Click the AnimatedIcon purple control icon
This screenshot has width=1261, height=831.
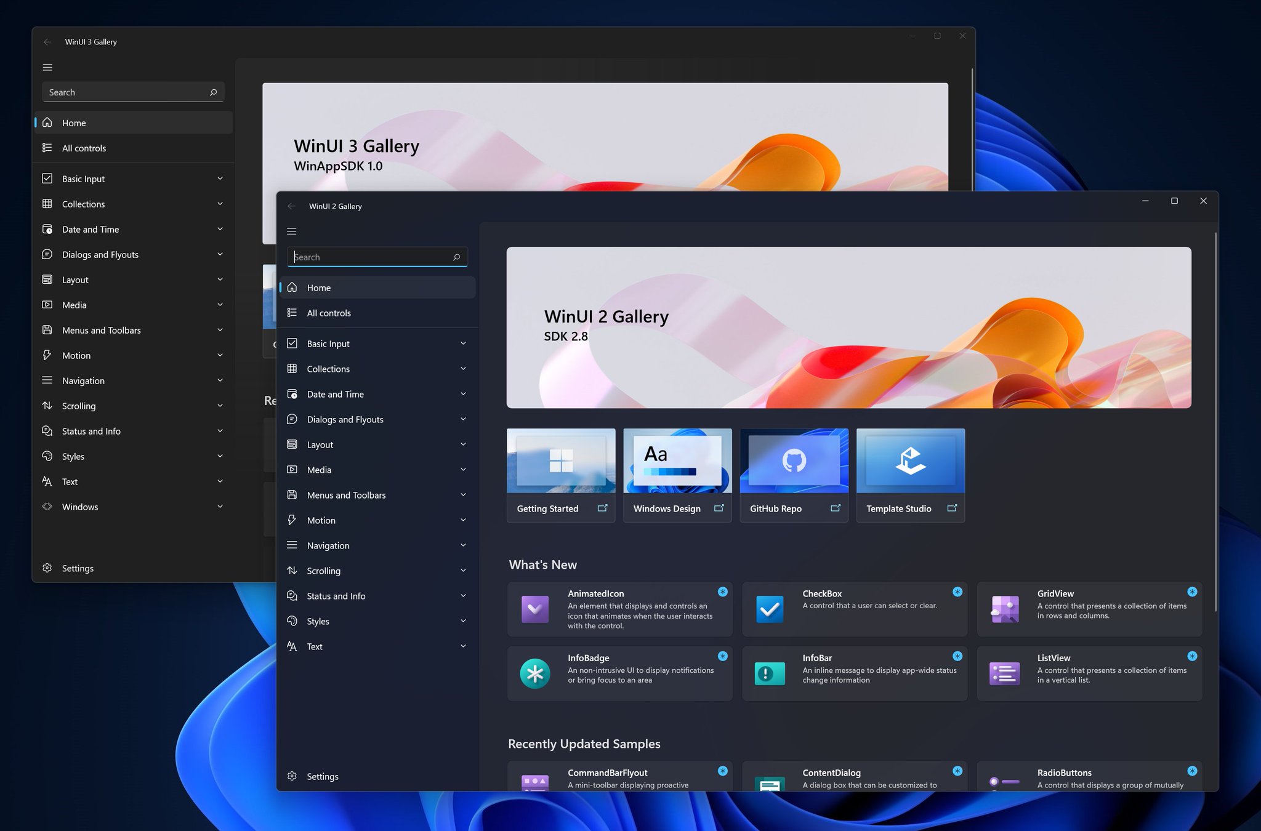[x=534, y=609]
